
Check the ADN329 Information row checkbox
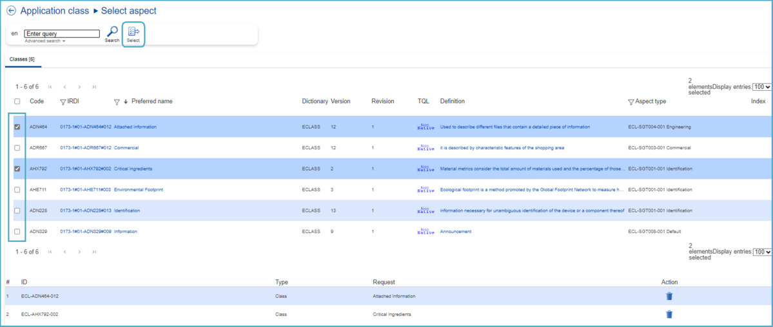(17, 232)
